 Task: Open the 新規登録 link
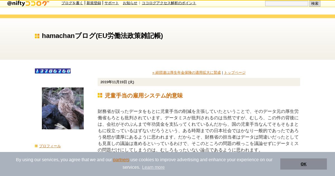pyautogui.click(x=94, y=3)
